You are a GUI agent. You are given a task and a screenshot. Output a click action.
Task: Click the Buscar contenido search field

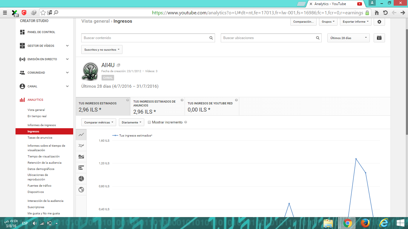coord(148,38)
